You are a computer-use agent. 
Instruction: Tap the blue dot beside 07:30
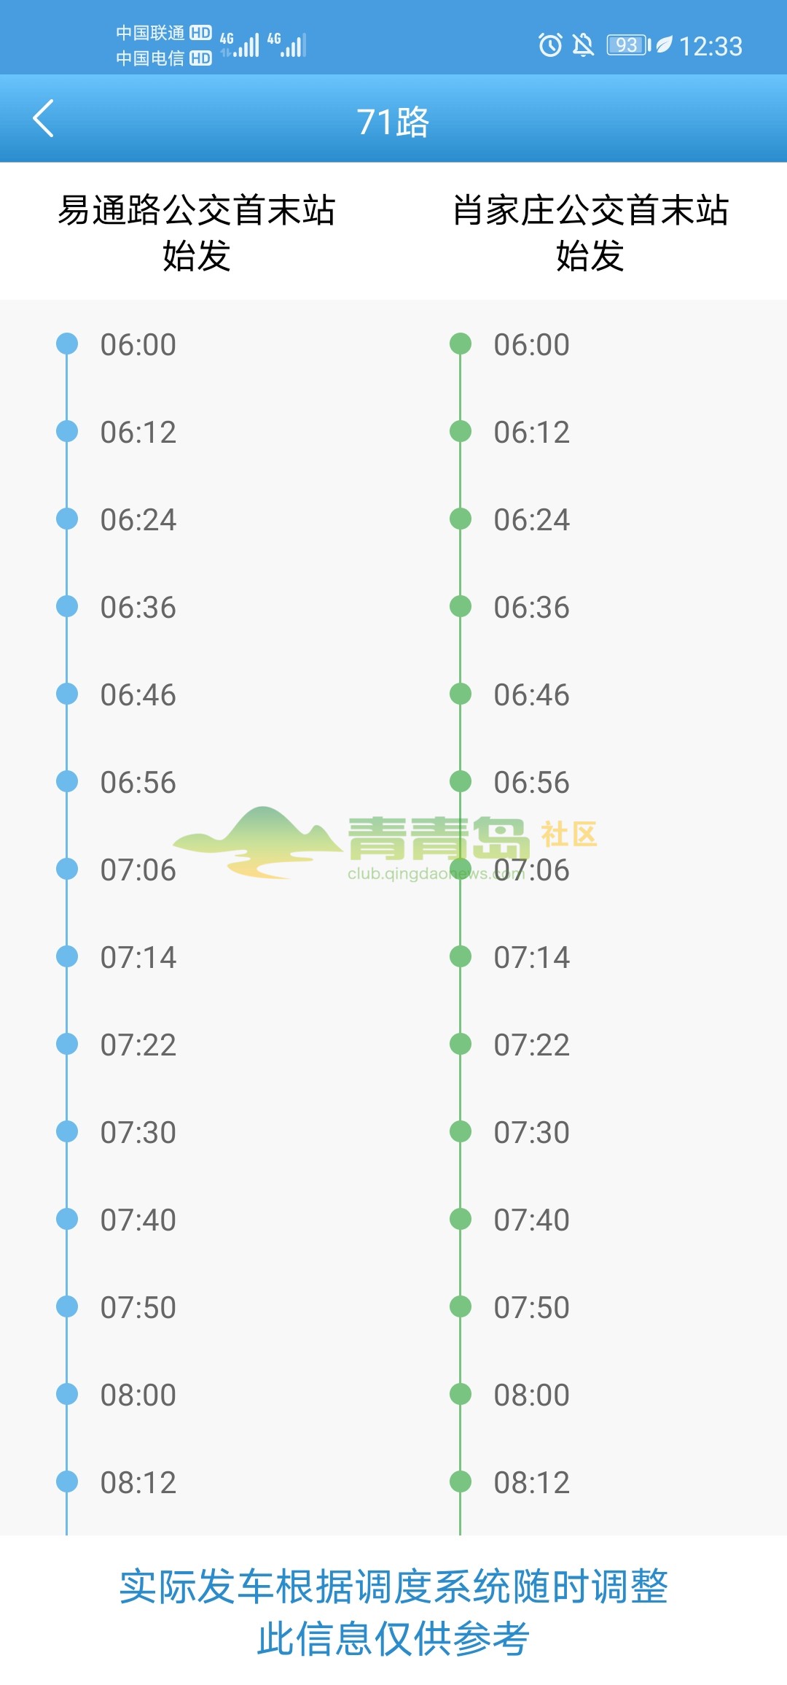click(x=67, y=1131)
